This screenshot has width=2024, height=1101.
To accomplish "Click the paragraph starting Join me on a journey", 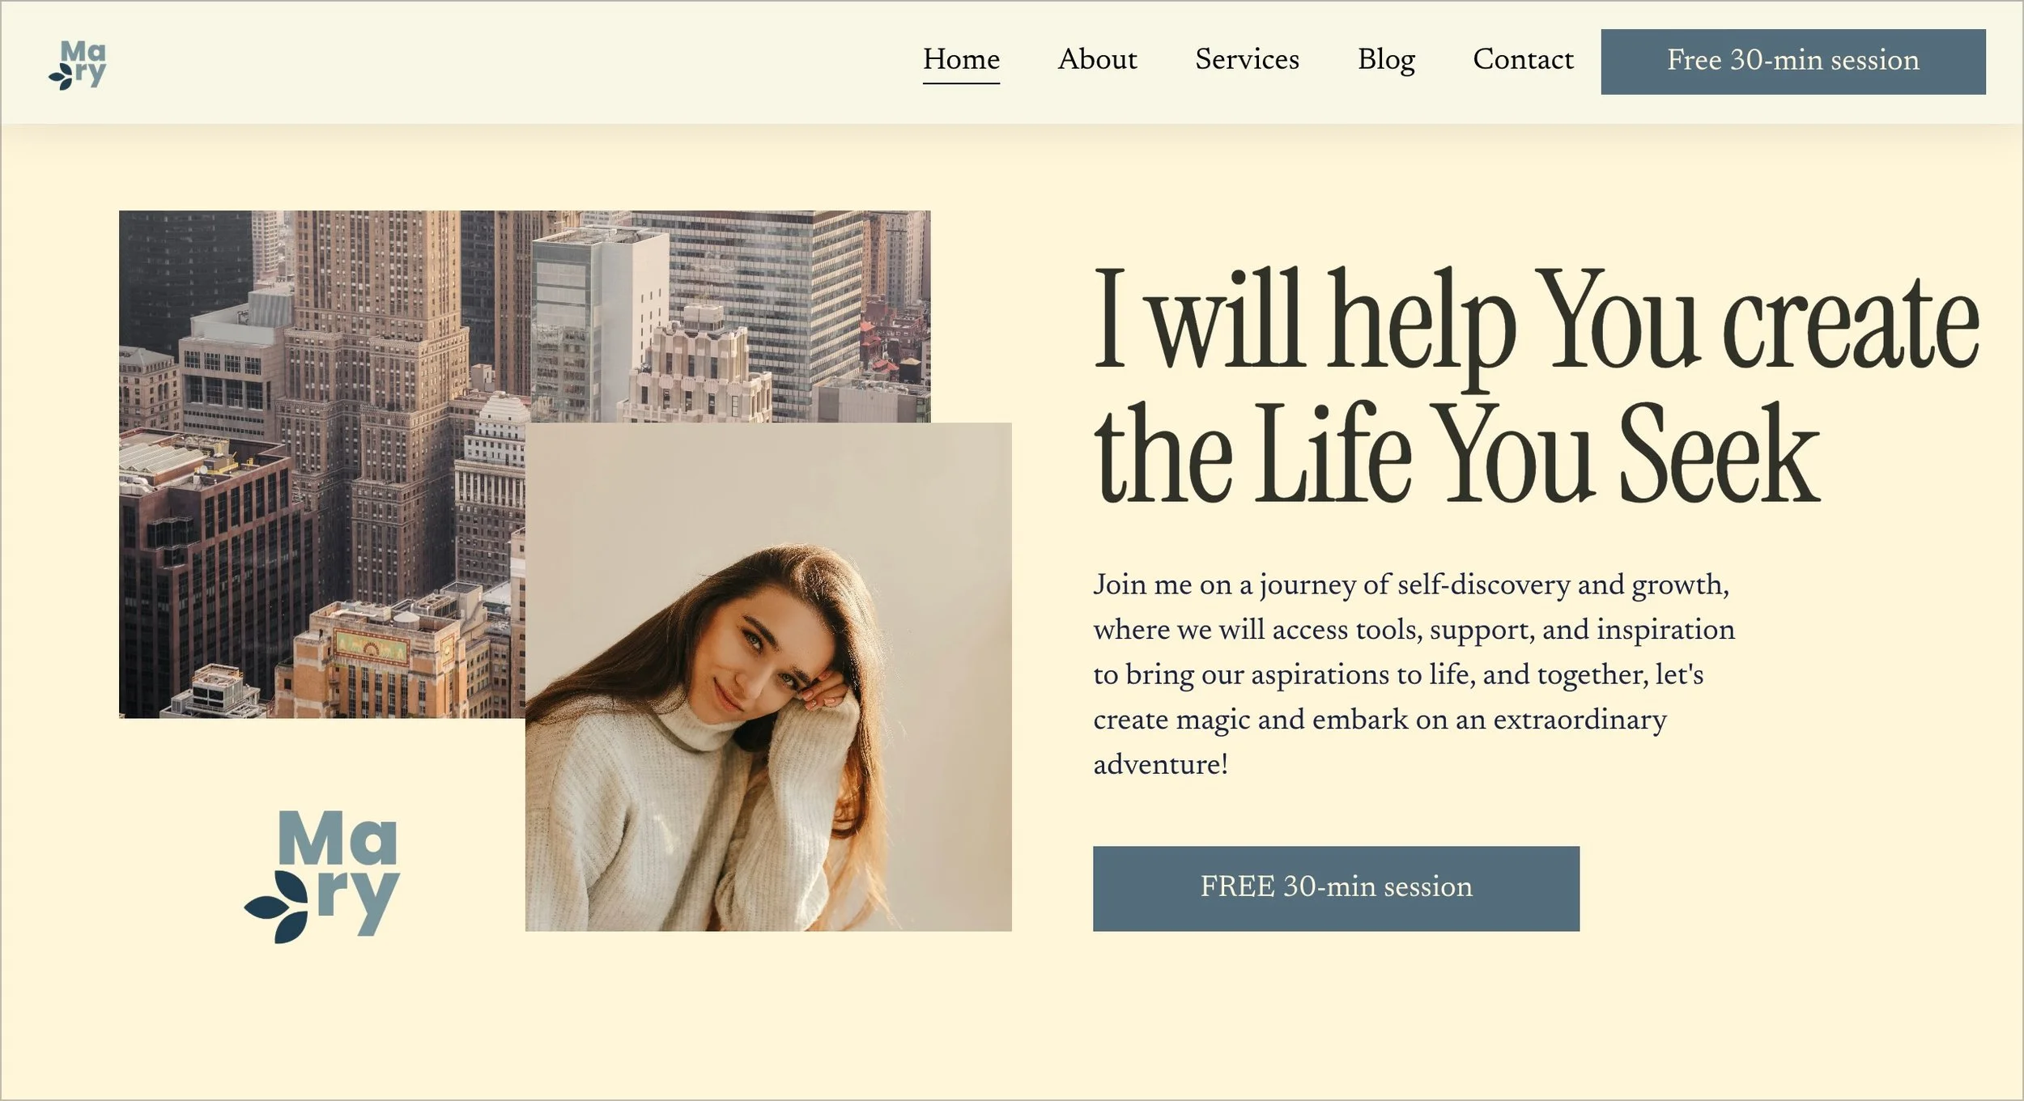I will click(1414, 674).
